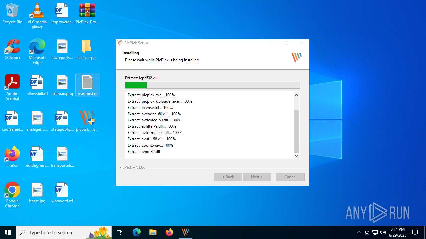Select the 'Extract: avfilter-9.dll... 100%' log line

pos(152,126)
